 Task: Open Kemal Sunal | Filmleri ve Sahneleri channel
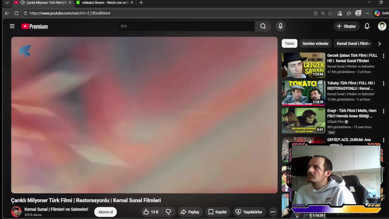tap(56, 209)
